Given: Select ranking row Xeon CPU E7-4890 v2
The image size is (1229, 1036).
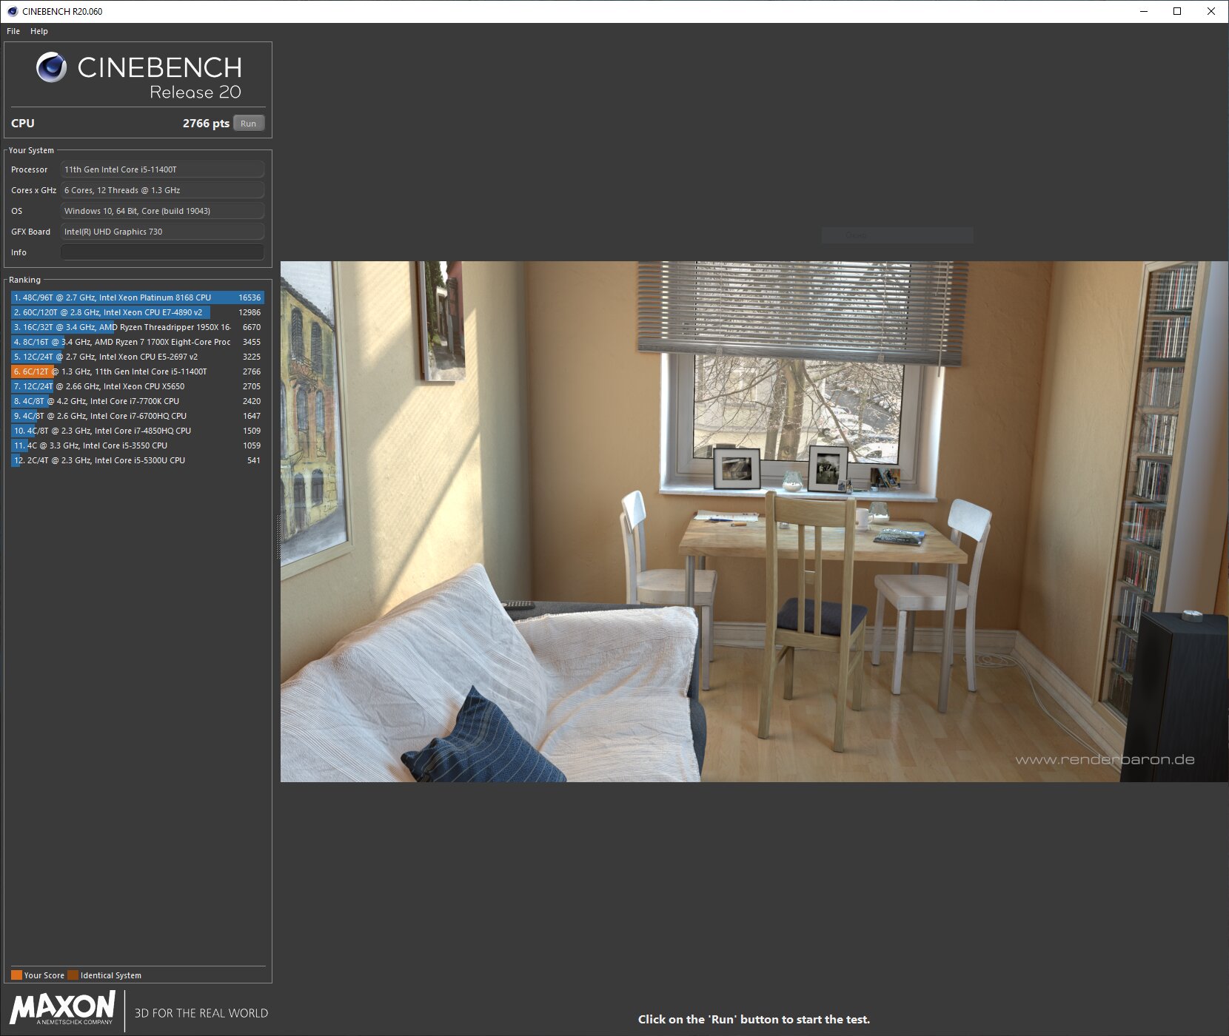Looking at the screenshot, I should tap(138, 312).
